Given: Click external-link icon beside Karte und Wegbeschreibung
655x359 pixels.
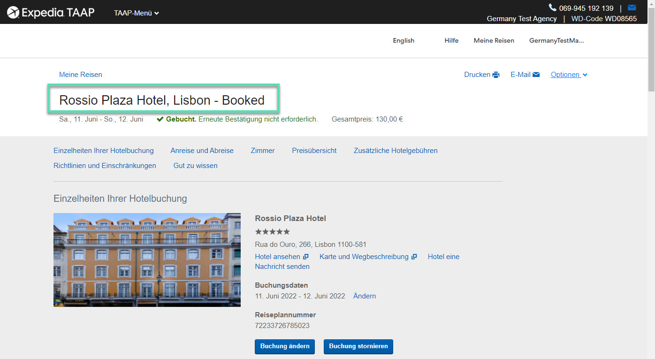Looking at the screenshot, I should coord(414,257).
